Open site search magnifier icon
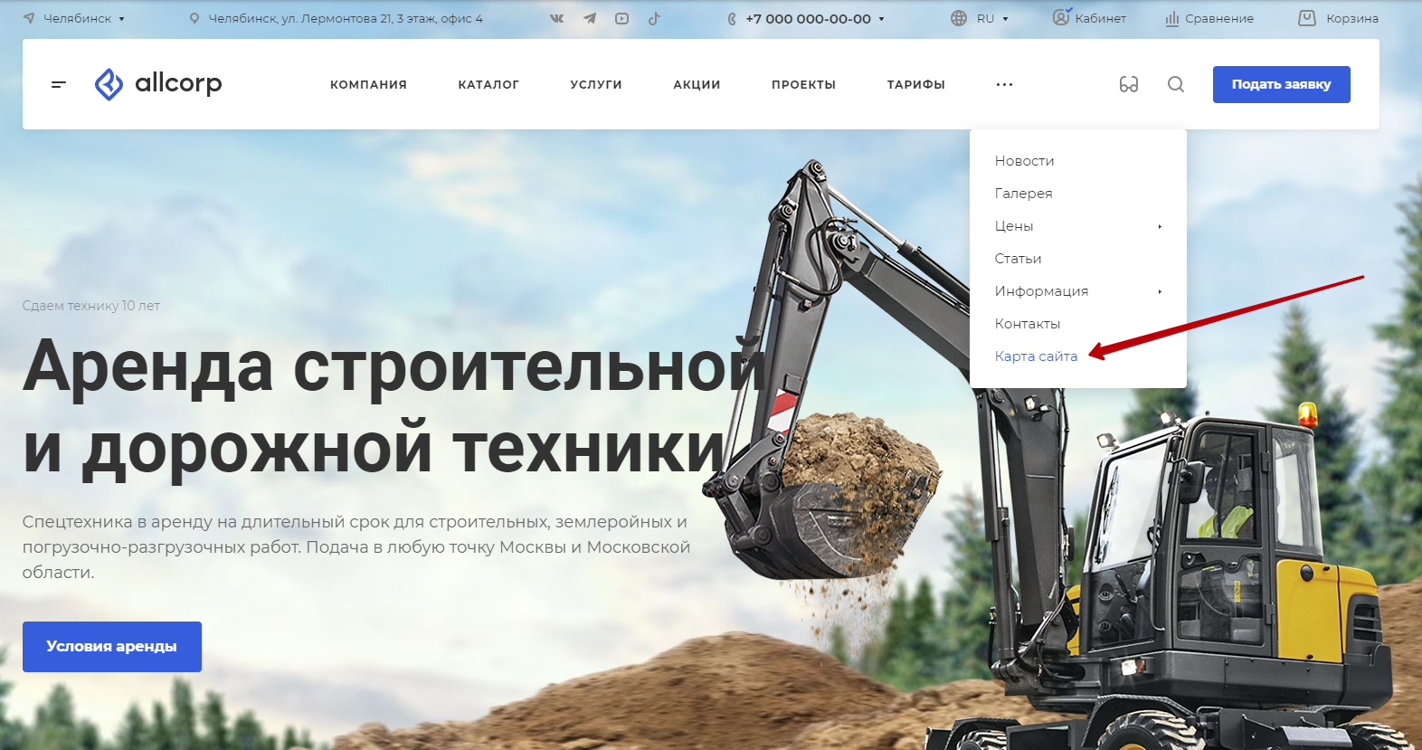The width and height of the screenshot is (1422, 750). point(1176,84)
